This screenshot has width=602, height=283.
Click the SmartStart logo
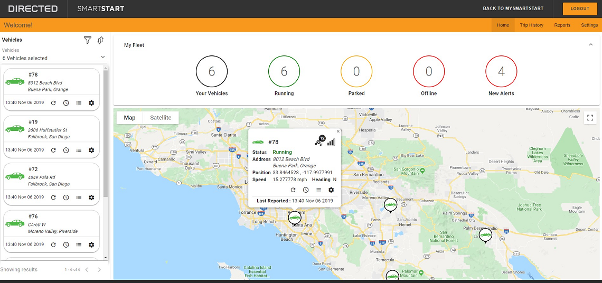coord(100,8)
